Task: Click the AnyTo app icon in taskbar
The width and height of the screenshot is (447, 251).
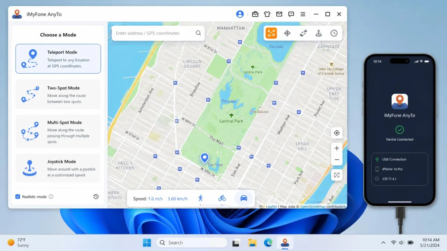Action: (285, 243)
